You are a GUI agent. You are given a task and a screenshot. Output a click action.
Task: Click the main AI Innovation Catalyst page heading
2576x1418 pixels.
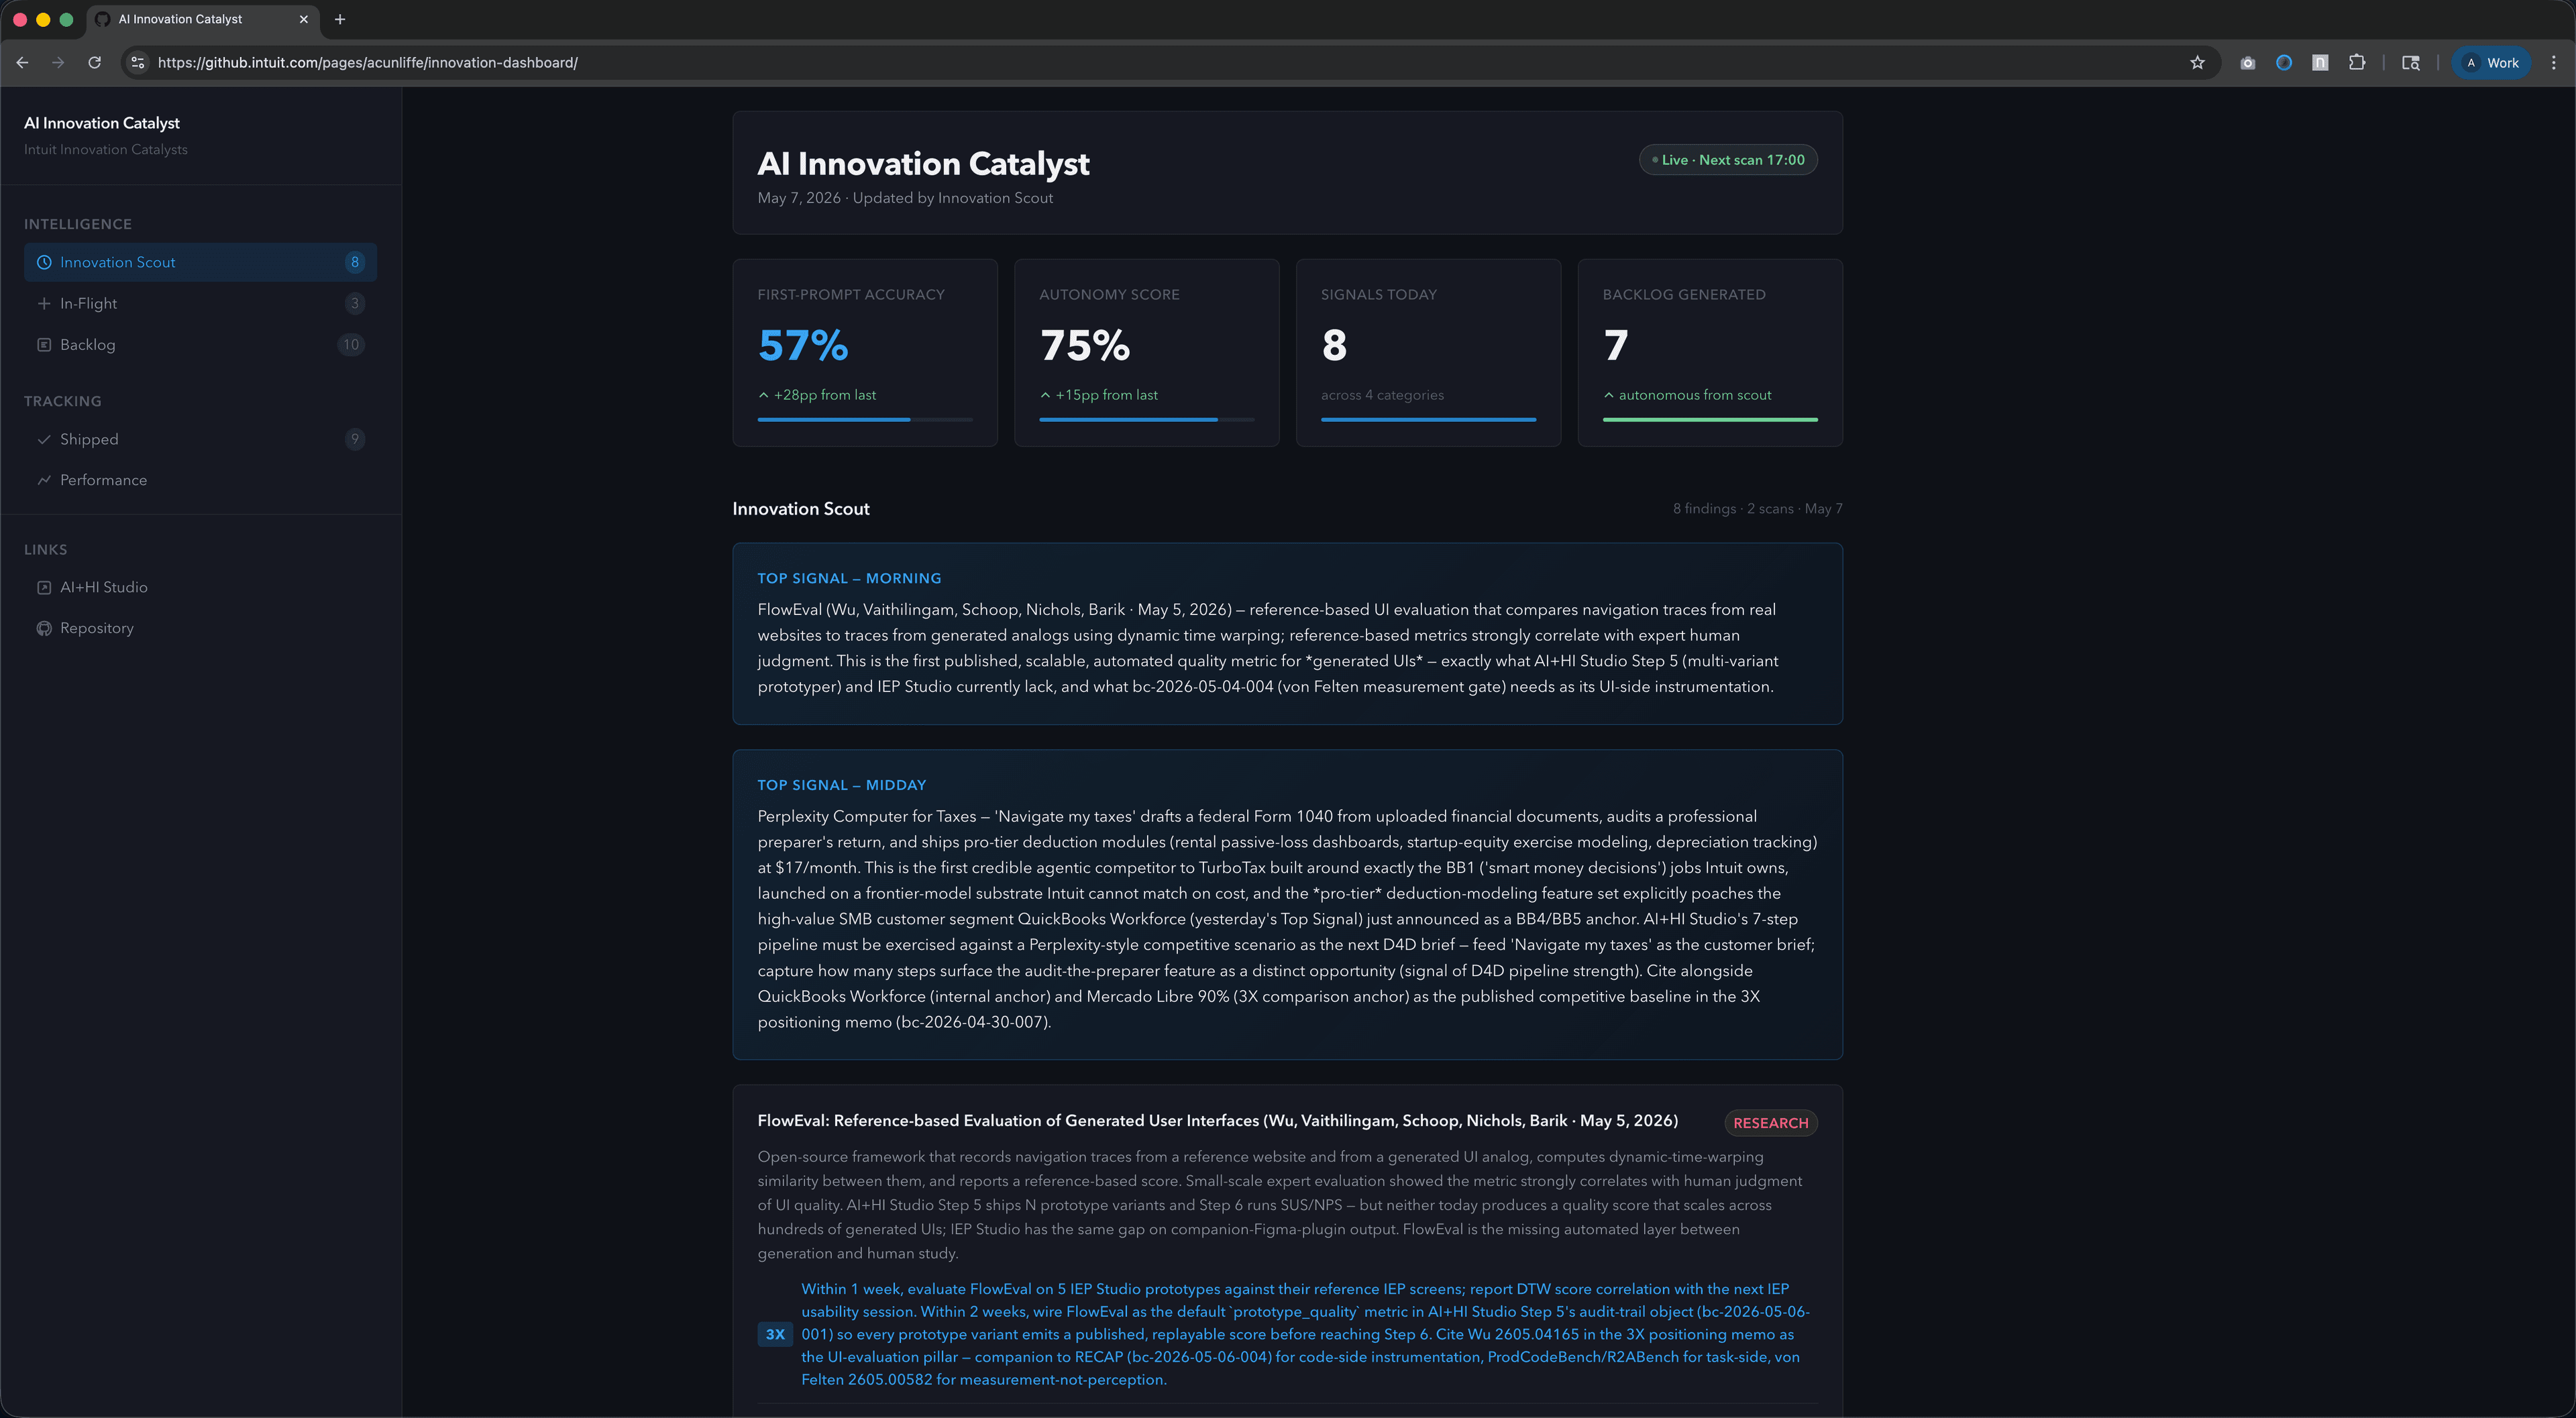pyautogui.click(x=923, y=163)
